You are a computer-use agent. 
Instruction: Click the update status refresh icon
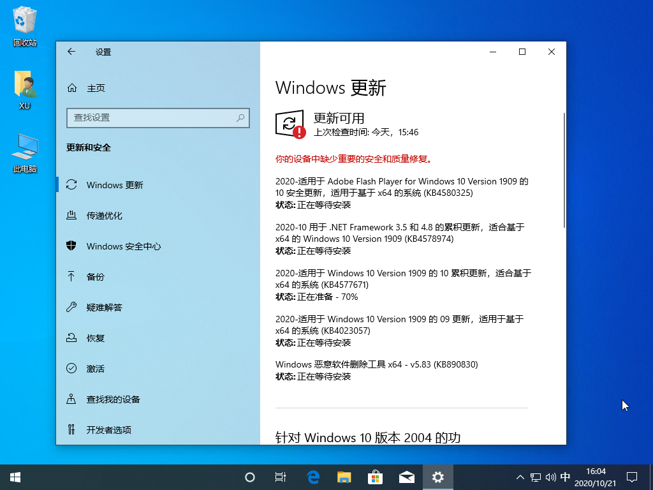(290, 124)
